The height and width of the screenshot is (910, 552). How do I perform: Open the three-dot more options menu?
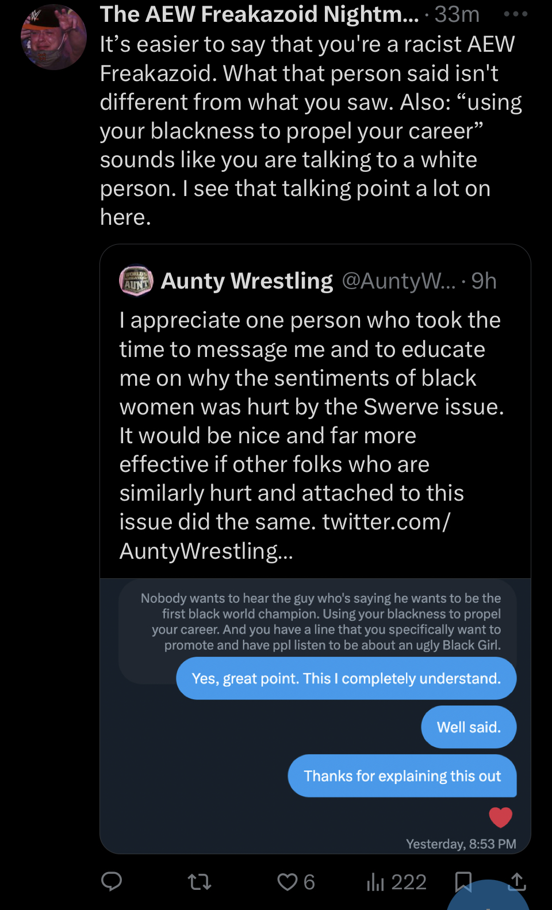click(515, 14)
